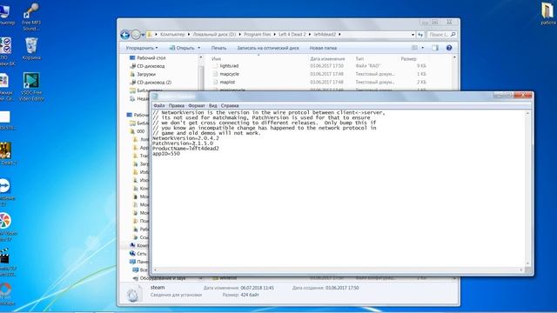Select the Recycle Bin (Корзина) desktop icon
Image resolution: width=557 pixels, height=313 pixels.
coord(31,49)
